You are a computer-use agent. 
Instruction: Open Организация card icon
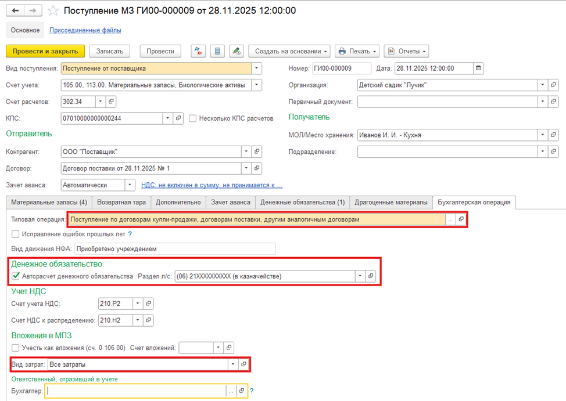553,85
